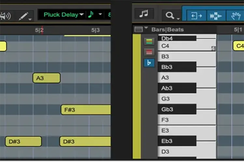Click the 5|2 ruler marker

39,30
